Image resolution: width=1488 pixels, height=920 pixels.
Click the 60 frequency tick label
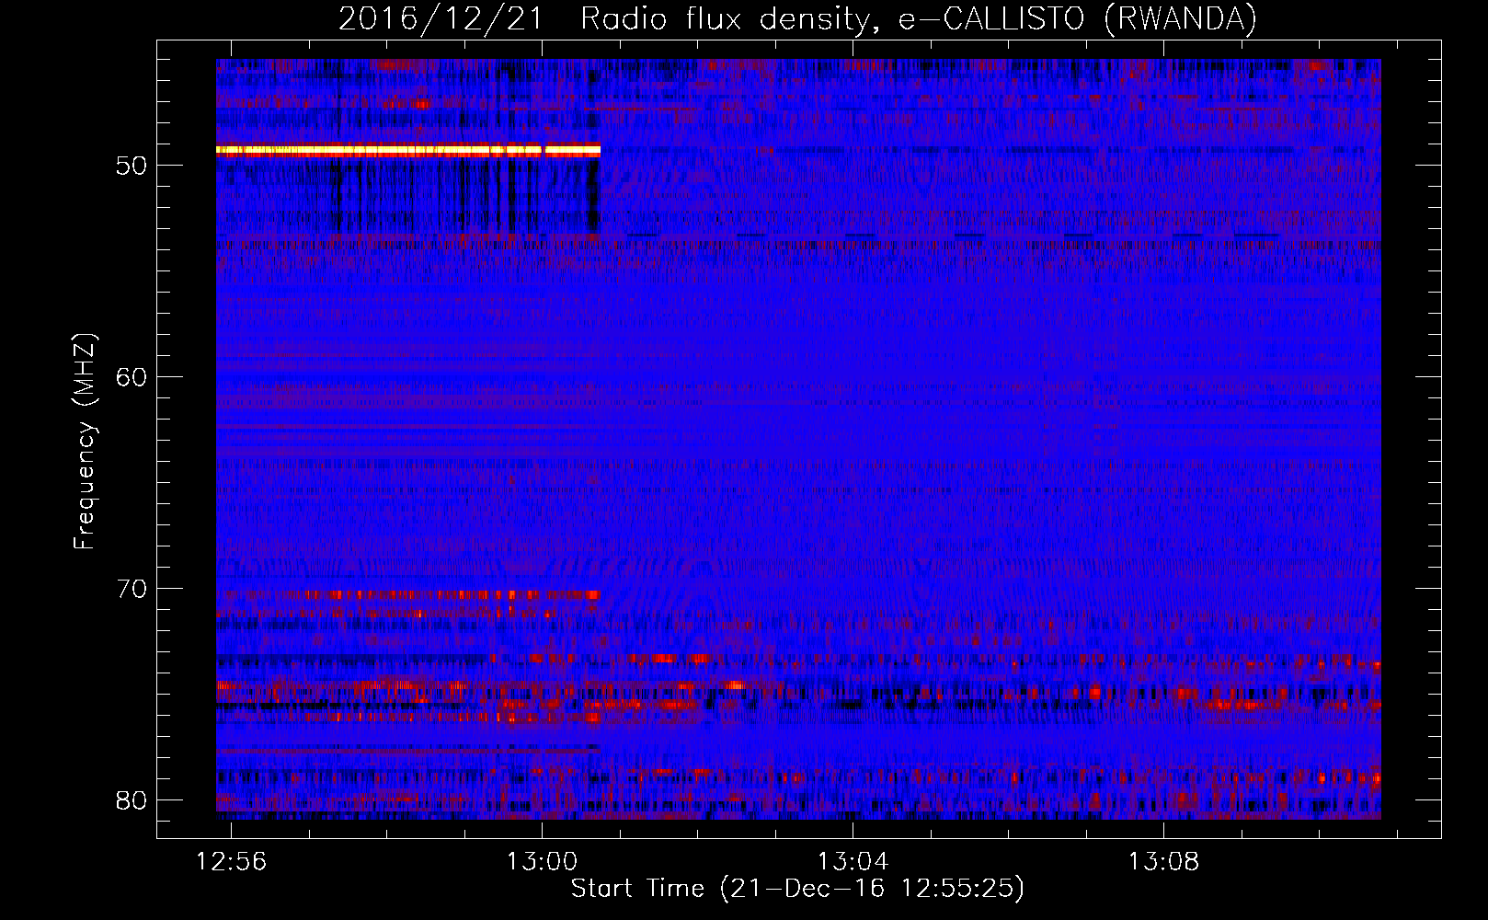[x=132, y=377]
